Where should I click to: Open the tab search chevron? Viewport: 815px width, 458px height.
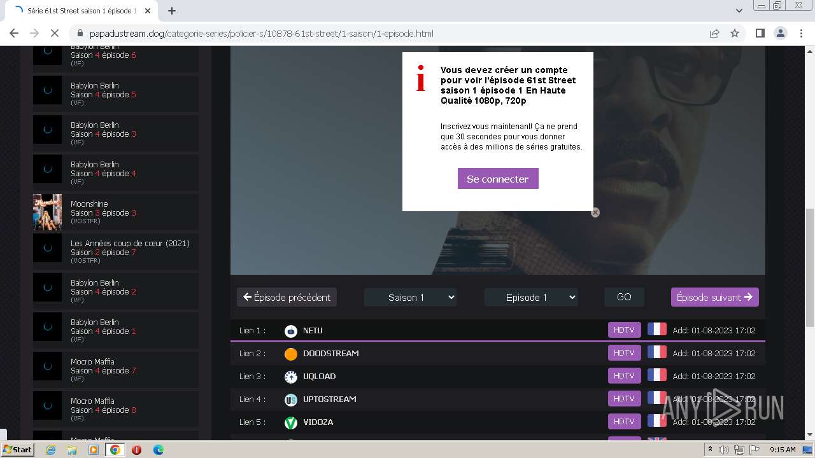(x=739, y=11)
